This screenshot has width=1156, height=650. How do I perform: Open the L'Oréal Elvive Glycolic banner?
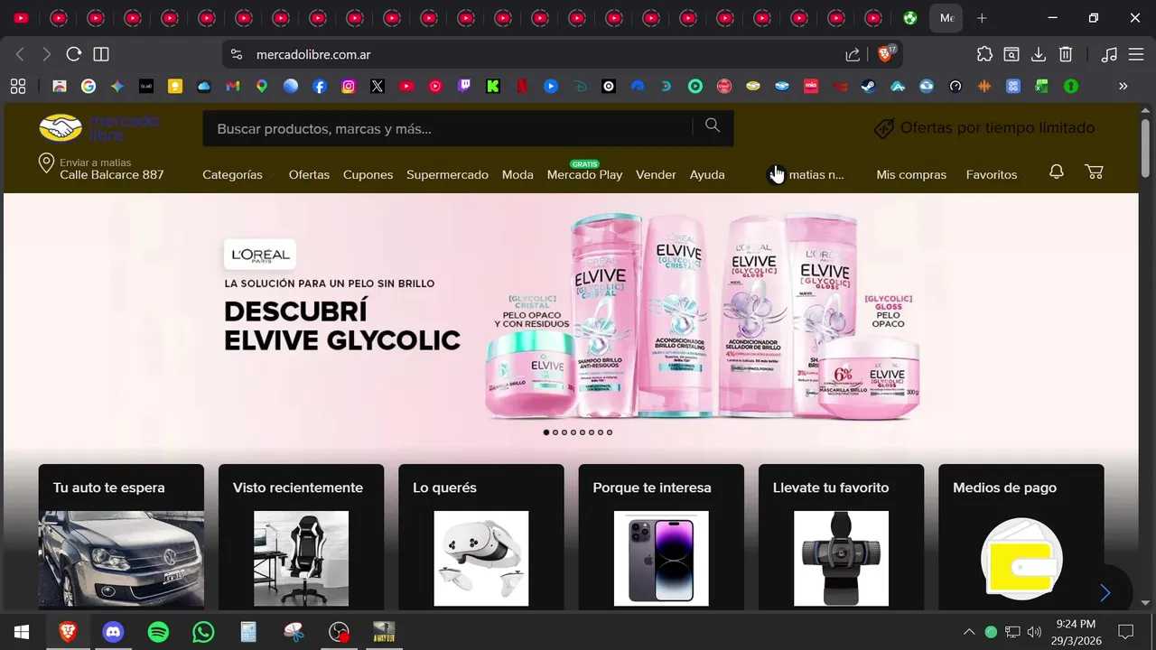click(x=571, y=320)
